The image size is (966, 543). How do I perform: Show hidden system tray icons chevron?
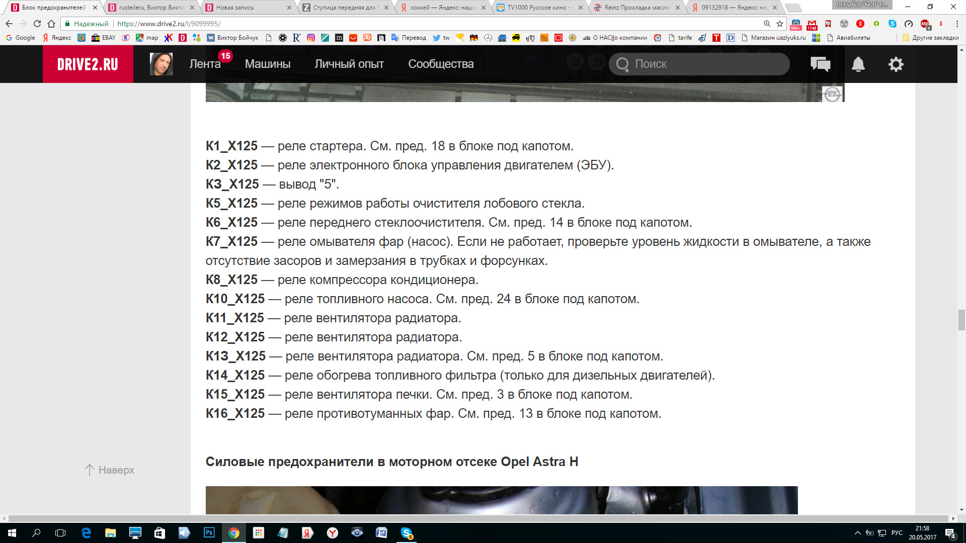(857, 533)
